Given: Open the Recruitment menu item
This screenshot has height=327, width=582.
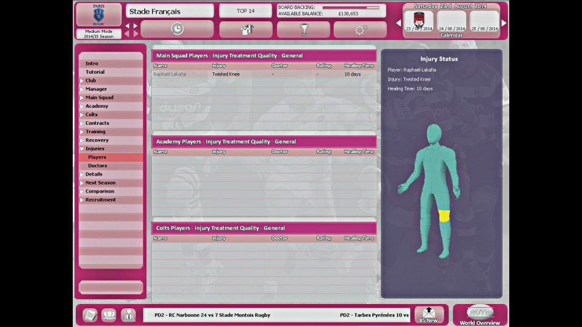Looking at the screenshot, I should 110,200.
